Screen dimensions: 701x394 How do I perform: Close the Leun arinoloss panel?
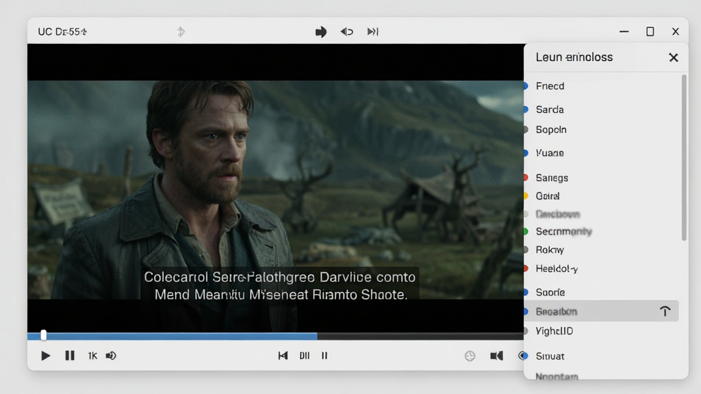[674, 57]
